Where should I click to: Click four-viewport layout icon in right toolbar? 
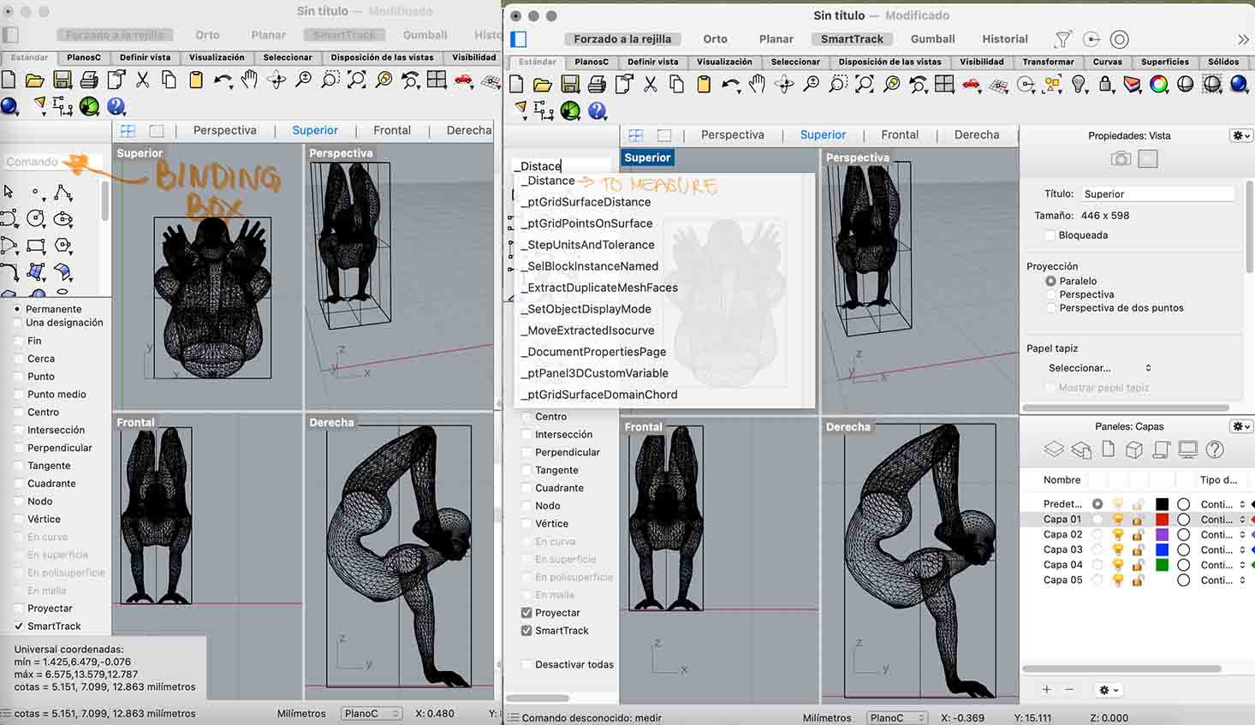pos(944,84)
